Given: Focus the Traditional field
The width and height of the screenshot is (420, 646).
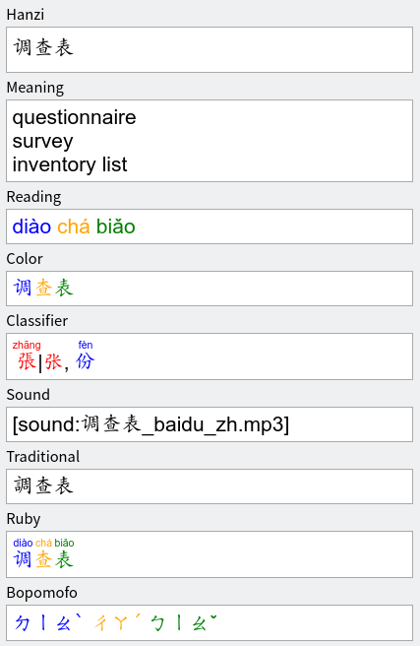Looking at the screenshot, I should click(x=210, y=486).
